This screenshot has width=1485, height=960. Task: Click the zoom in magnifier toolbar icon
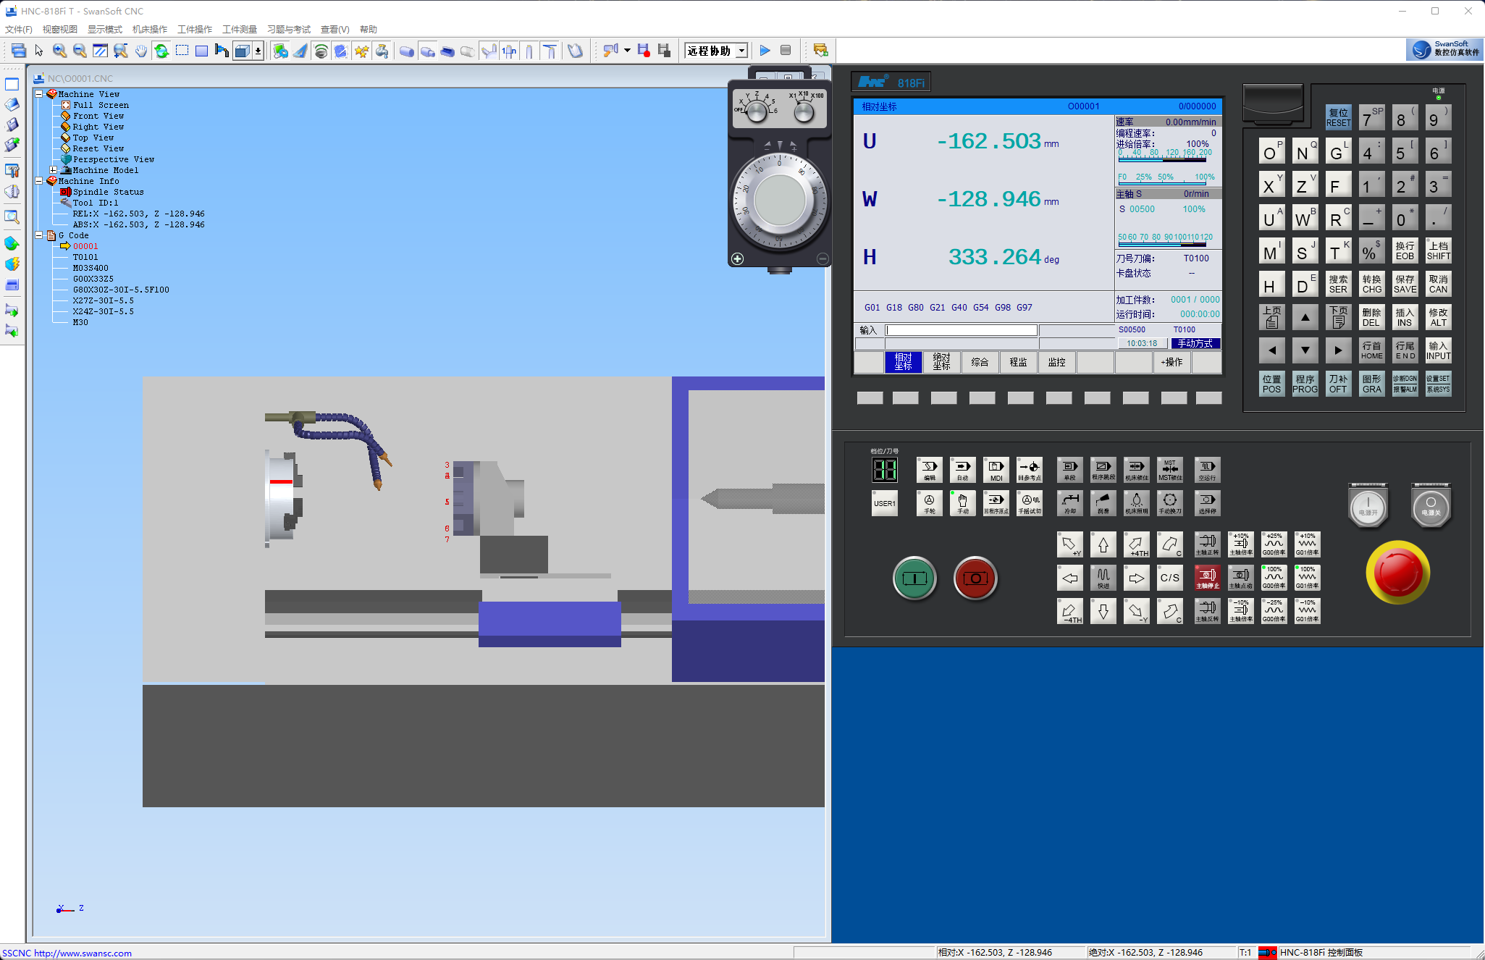pyautogui.click(x=59, y=51)
